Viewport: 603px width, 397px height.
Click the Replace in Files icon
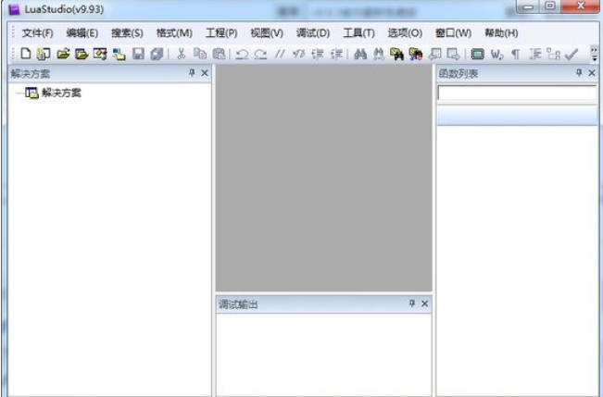(415, 54)
